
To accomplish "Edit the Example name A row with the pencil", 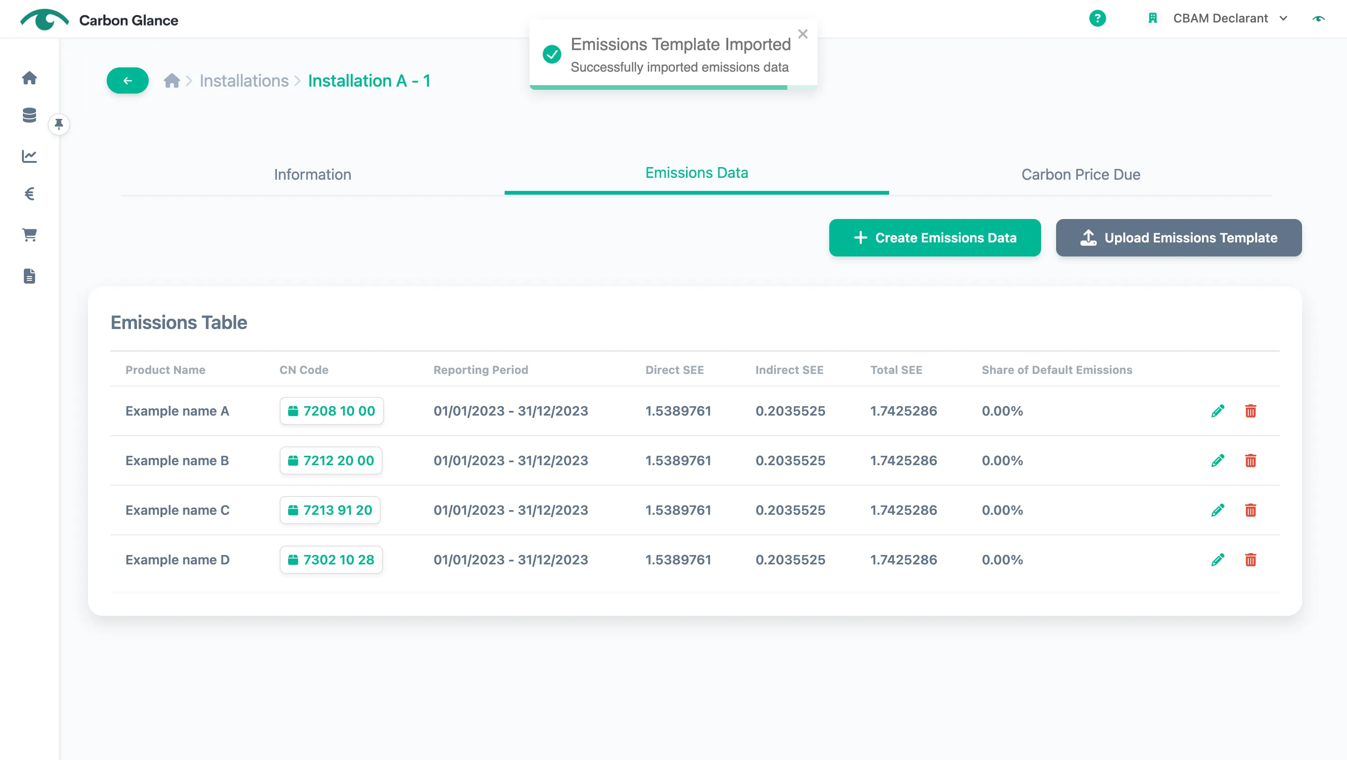I will (x=1218, y=411).
